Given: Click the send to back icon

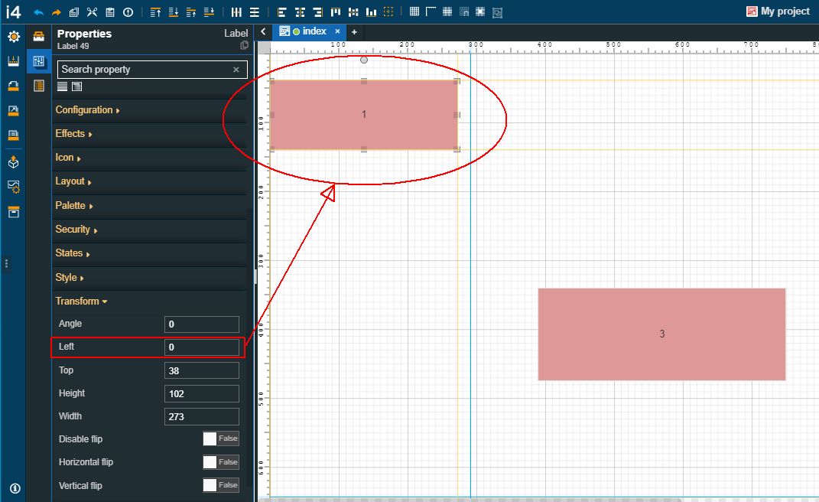Looking at the screenshot, I should click(x=174, y=12).
